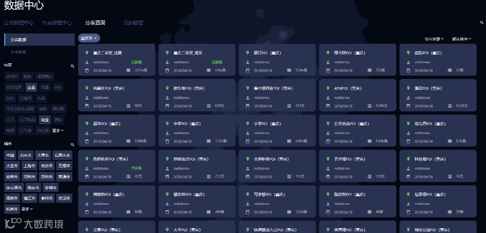Image resolution: width=486 pixels, height=233 pixels.
Task: Click calendar icon on 垃圾场POI card
Action: coord(408,212)
